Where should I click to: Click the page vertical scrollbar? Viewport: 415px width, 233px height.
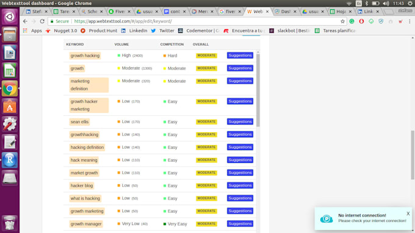413,155
